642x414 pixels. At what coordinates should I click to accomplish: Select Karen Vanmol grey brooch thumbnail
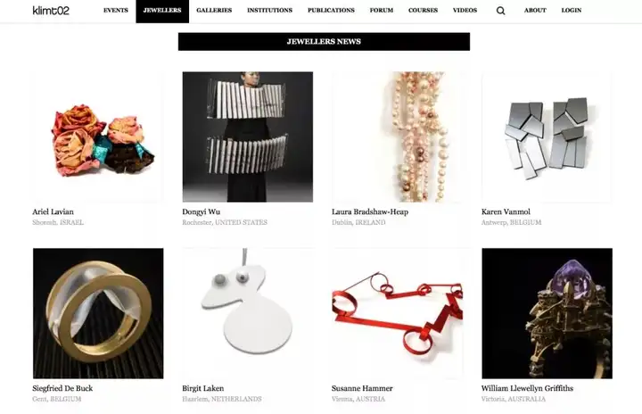547,137
